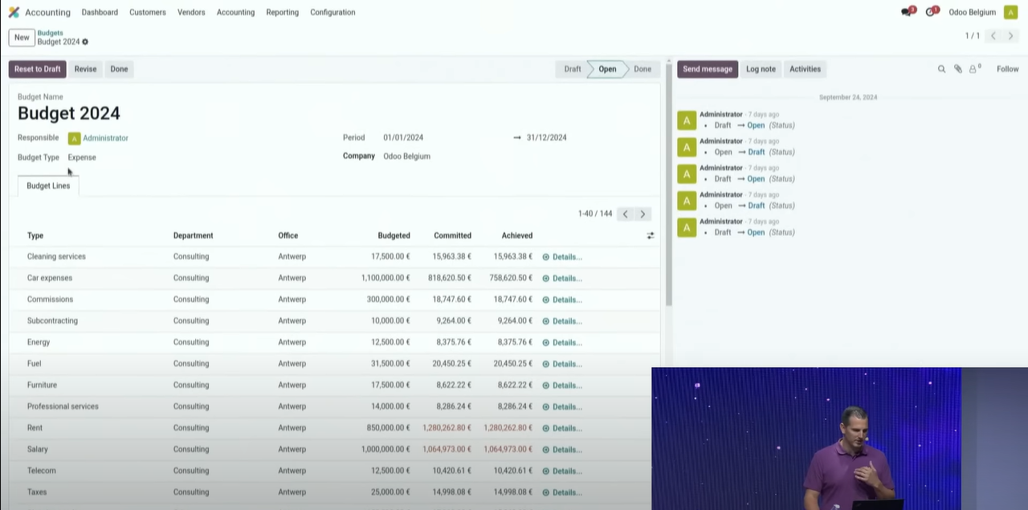
Task: Open Details for Furniture line
Action: 562,386
